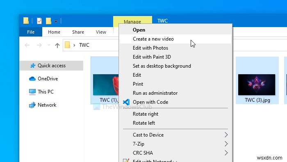Viewport: 287px width, 162px height.
Task: Go up one folder with the Up arrow
Action: point(57,45)
